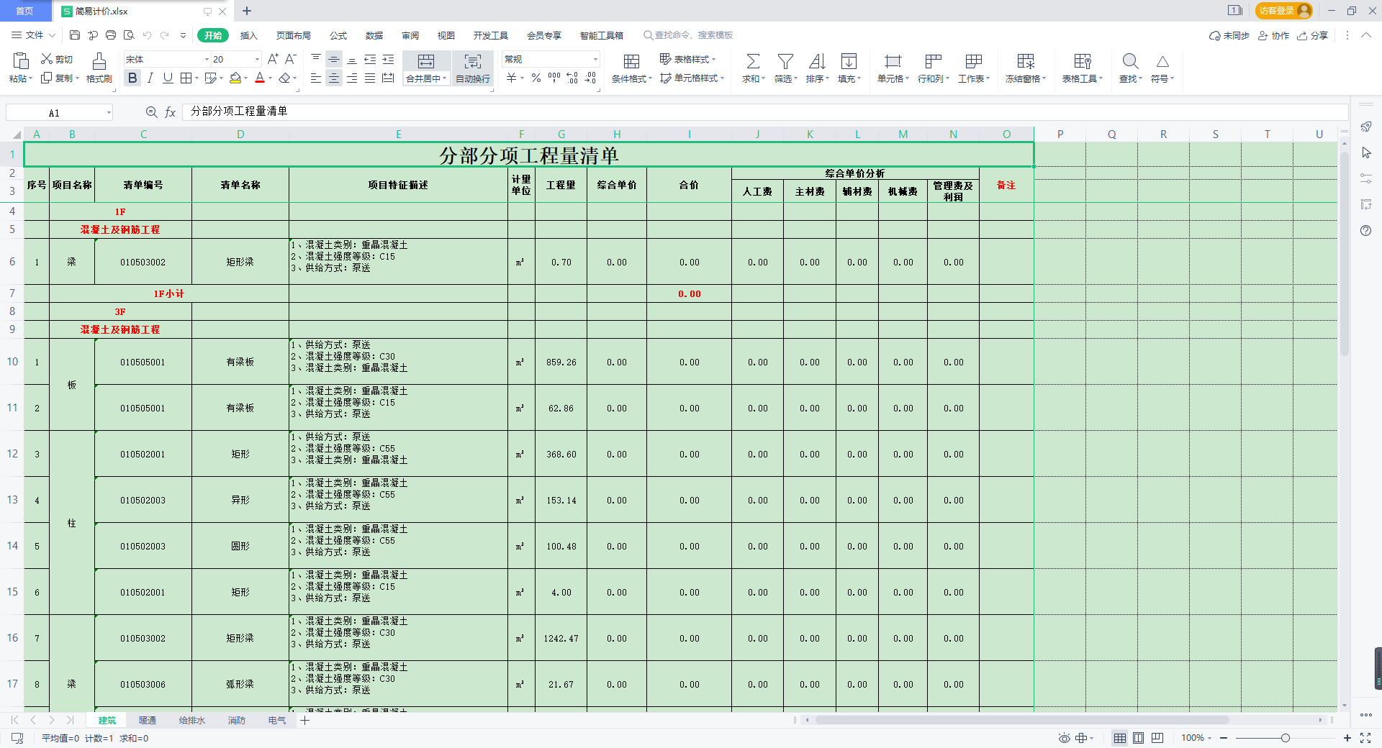Click the formula bar input field

tap(763, 111)
